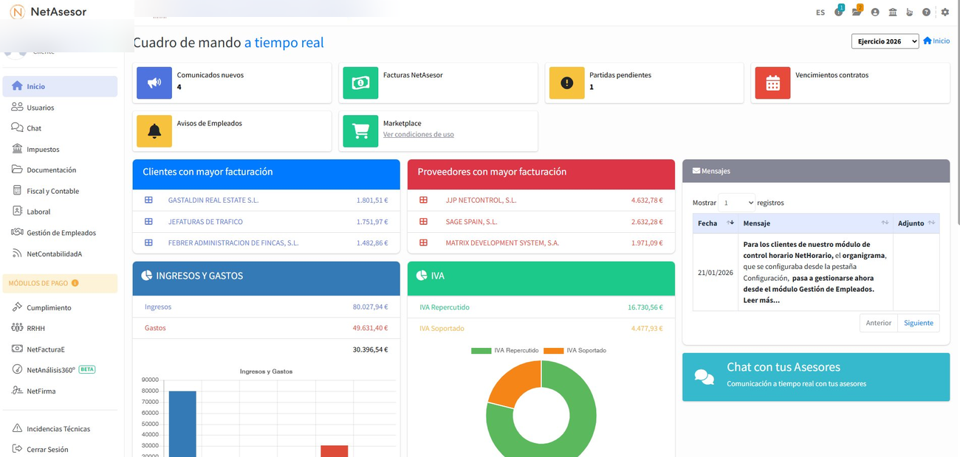Switch language using the ES selector
This screenshot has height=457, width=960.
820,13
